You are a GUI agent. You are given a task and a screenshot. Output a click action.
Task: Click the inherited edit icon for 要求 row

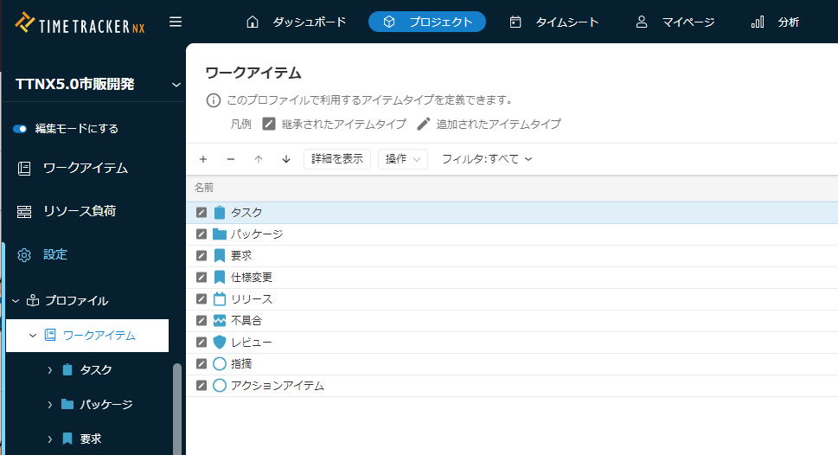point(202,255)
